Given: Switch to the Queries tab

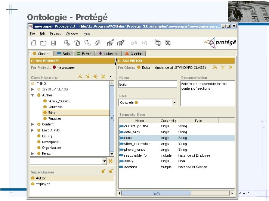Looking at the screenshot, I should tap(134, 54).
